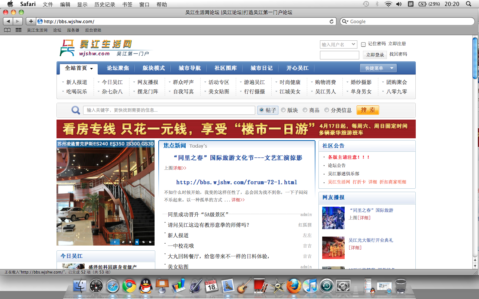Select the 商品 search radio button
Image resolution: width=479 pixels, height=299 pixels.
pos(305,110)
